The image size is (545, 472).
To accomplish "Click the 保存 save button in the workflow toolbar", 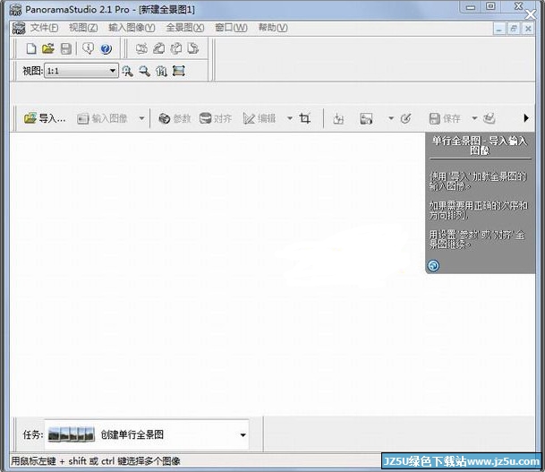I will 445,118.
